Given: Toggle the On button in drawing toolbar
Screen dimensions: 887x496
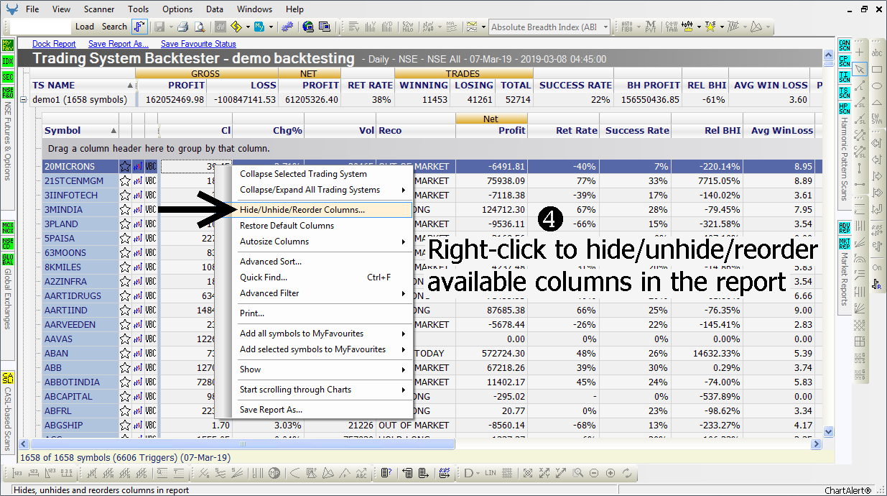Looking at the screenshot, I should coord(877,267).
